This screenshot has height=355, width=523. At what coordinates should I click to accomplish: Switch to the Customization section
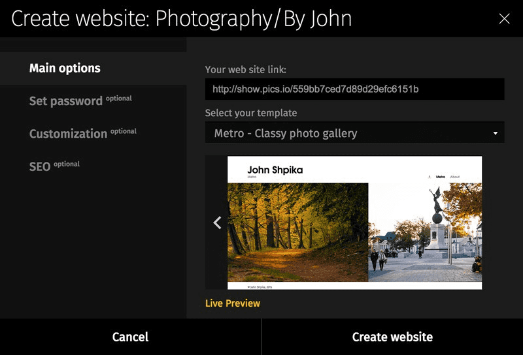(x=82, y=133)
